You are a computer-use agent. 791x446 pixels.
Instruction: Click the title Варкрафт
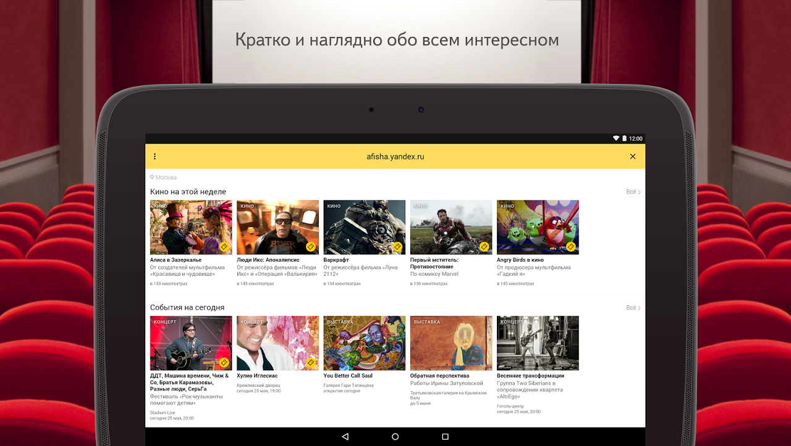(x=336, y=260)
